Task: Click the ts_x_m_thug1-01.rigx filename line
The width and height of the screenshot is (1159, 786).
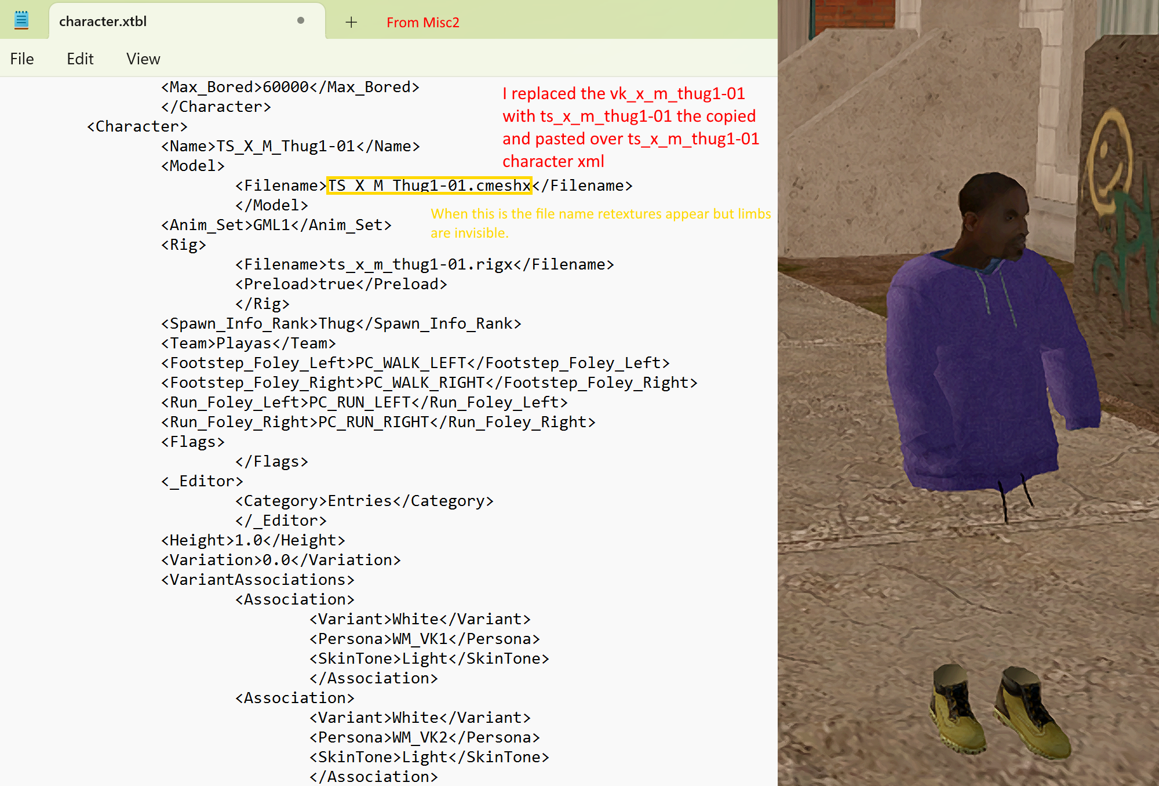Action: [x=424, y=264]
